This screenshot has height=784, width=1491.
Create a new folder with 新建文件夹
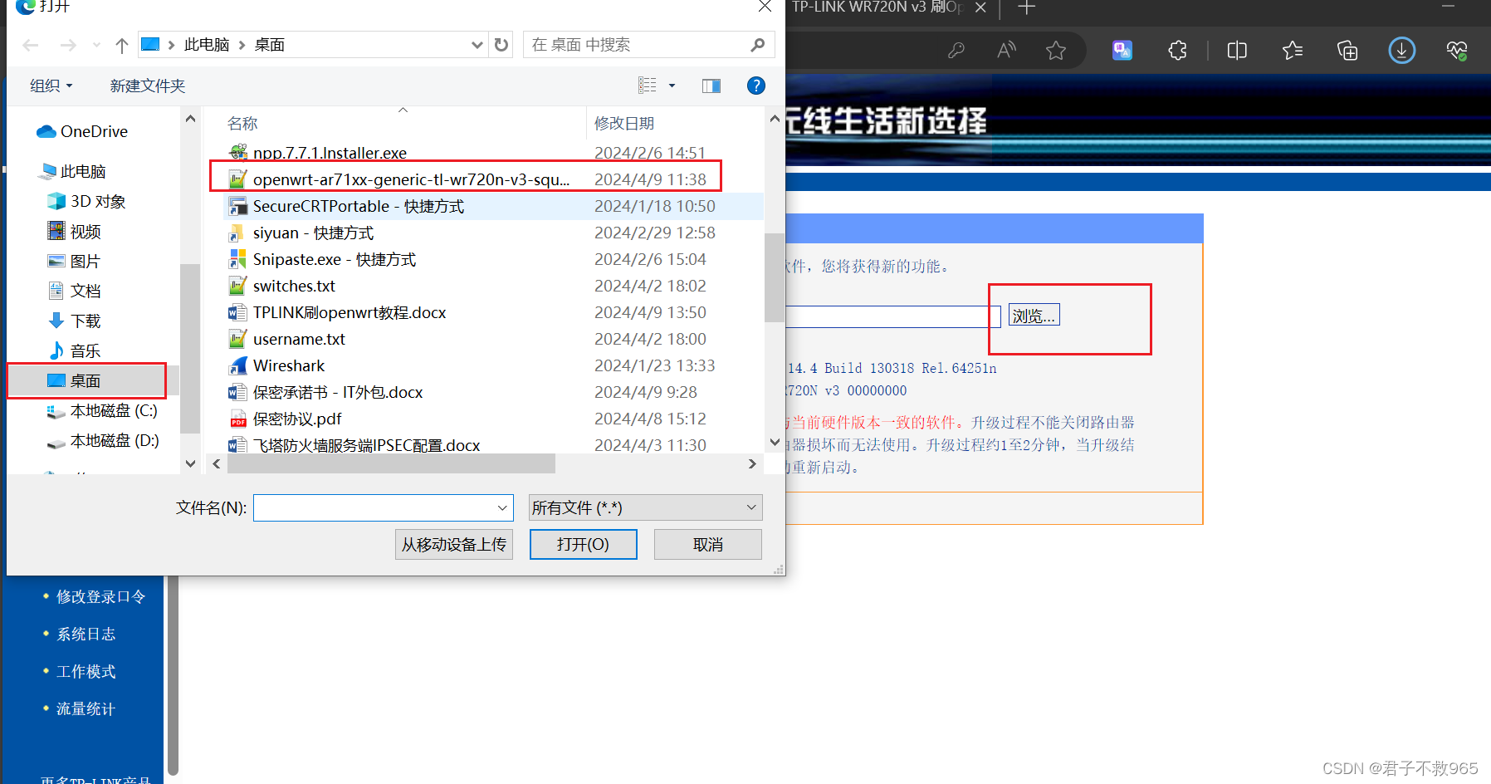(x=148, y=86)
